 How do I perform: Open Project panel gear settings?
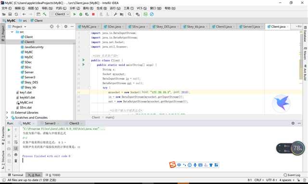click(66, 26)
